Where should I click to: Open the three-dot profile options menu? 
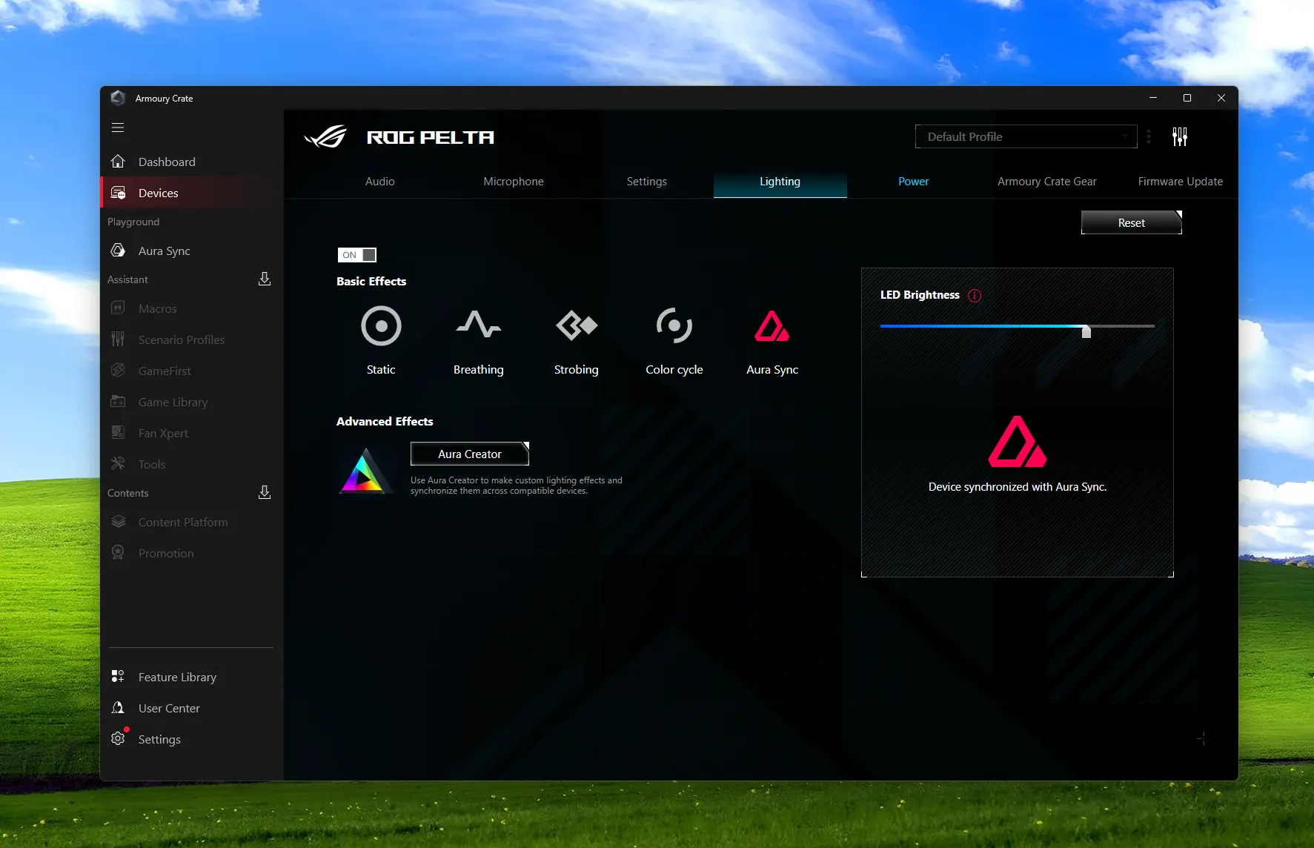tap(1149, 137)
